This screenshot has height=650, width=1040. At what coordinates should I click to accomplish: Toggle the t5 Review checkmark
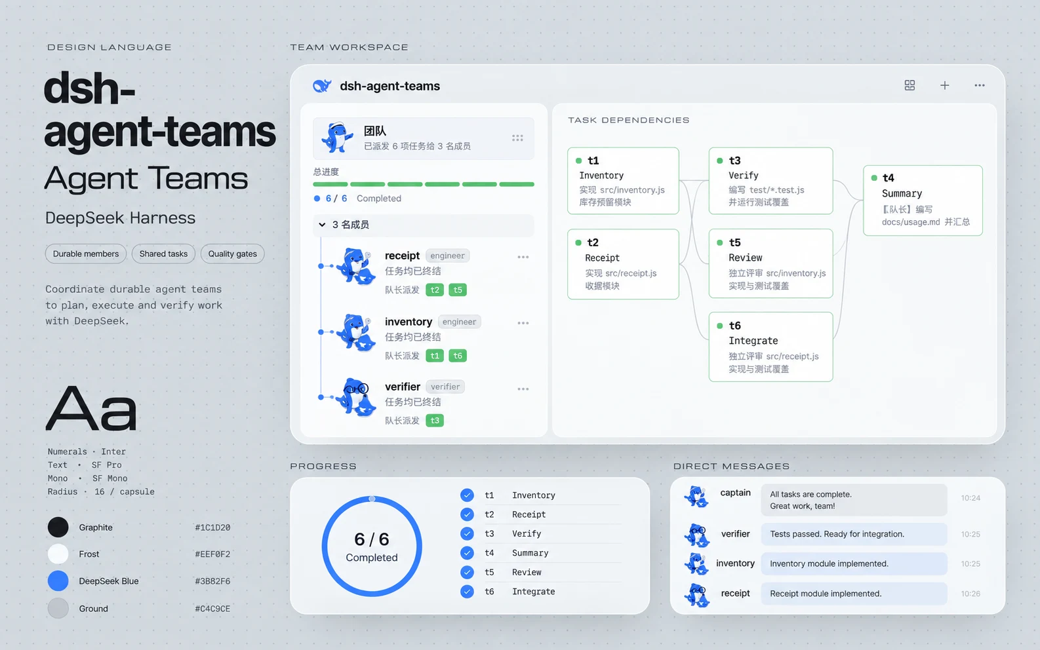tap(467, 572)
